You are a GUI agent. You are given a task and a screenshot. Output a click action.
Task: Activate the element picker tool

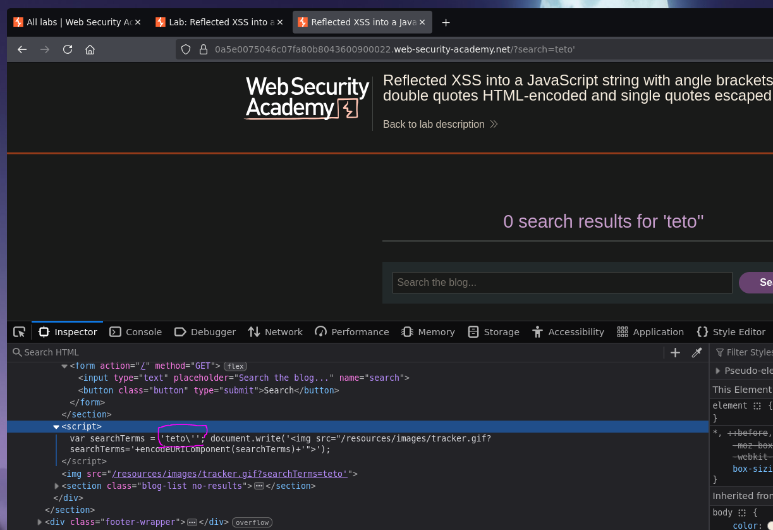click(20, 332)
